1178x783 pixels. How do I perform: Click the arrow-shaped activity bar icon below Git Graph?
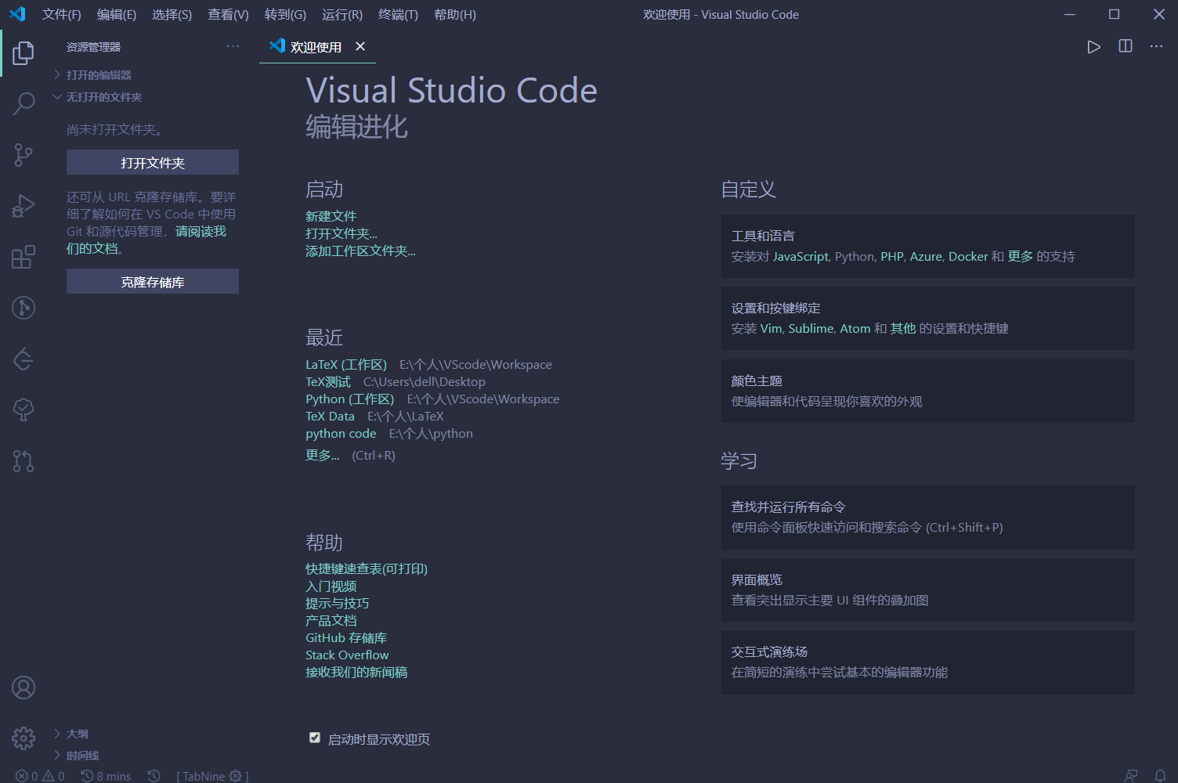(x=23, y=359)
